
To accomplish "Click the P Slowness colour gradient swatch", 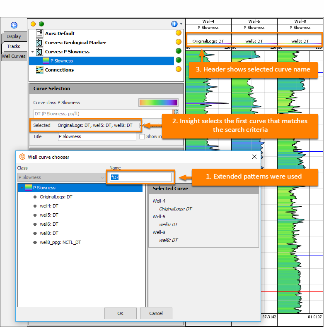I will click(158, 103).
